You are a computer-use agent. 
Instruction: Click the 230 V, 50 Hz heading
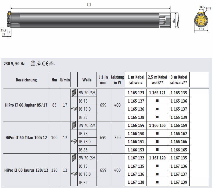[x=14, y=64]
